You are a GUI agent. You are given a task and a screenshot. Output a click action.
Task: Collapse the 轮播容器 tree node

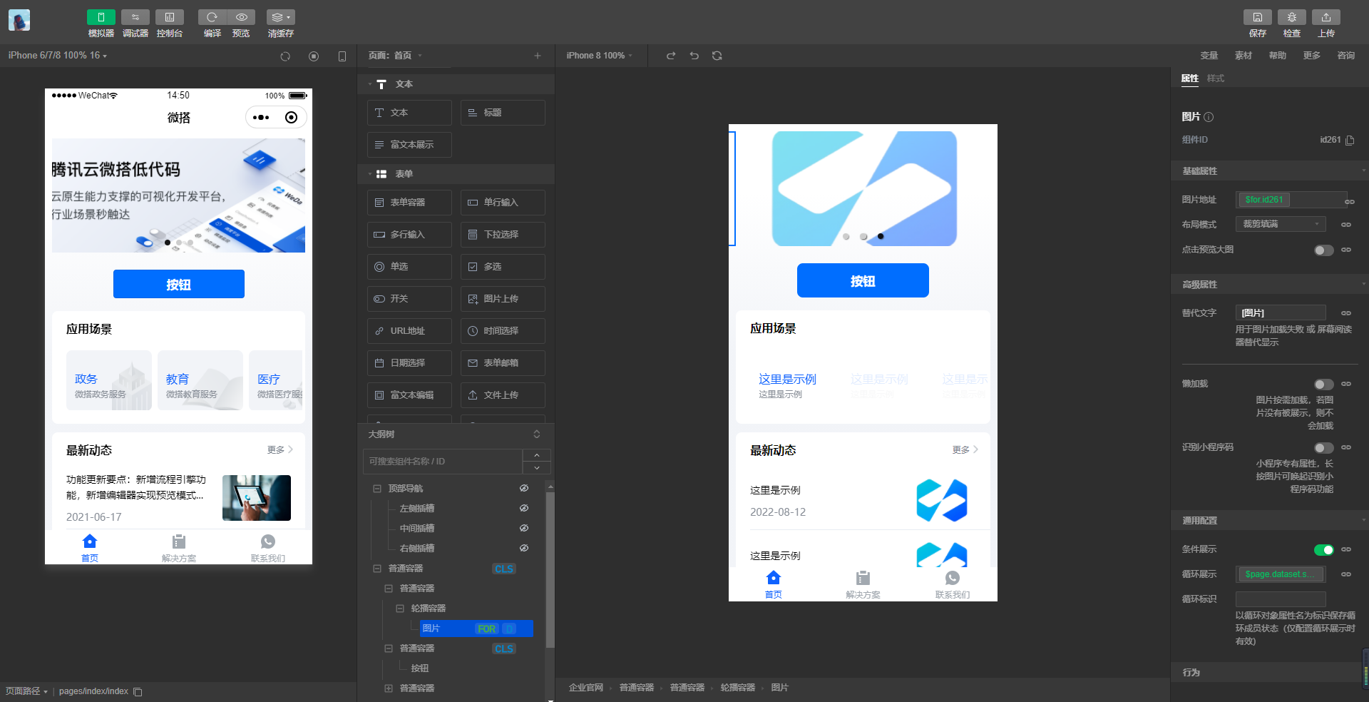coord(400,609)
